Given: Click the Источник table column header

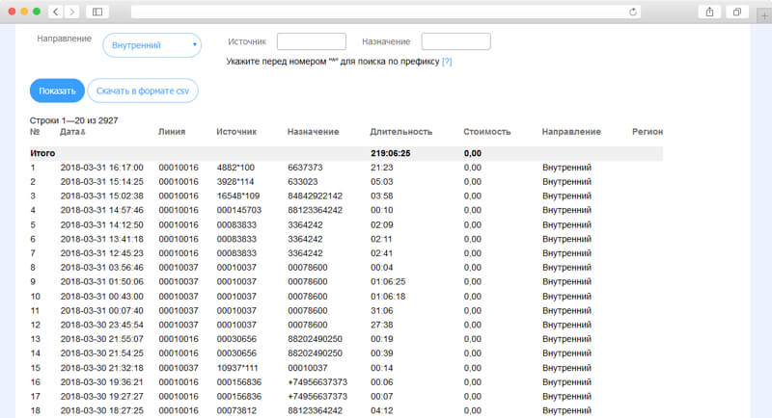Looking at the screenshot, I should point(236,132).
